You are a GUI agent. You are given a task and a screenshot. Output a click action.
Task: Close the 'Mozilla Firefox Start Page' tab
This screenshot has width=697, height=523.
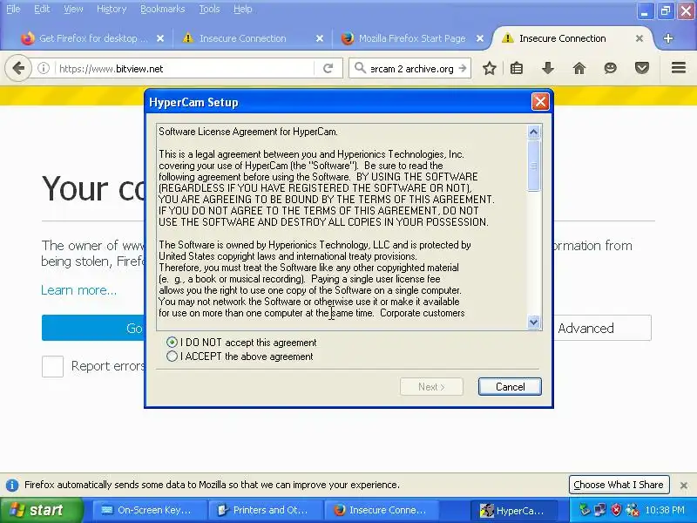(x=480, y=38)
